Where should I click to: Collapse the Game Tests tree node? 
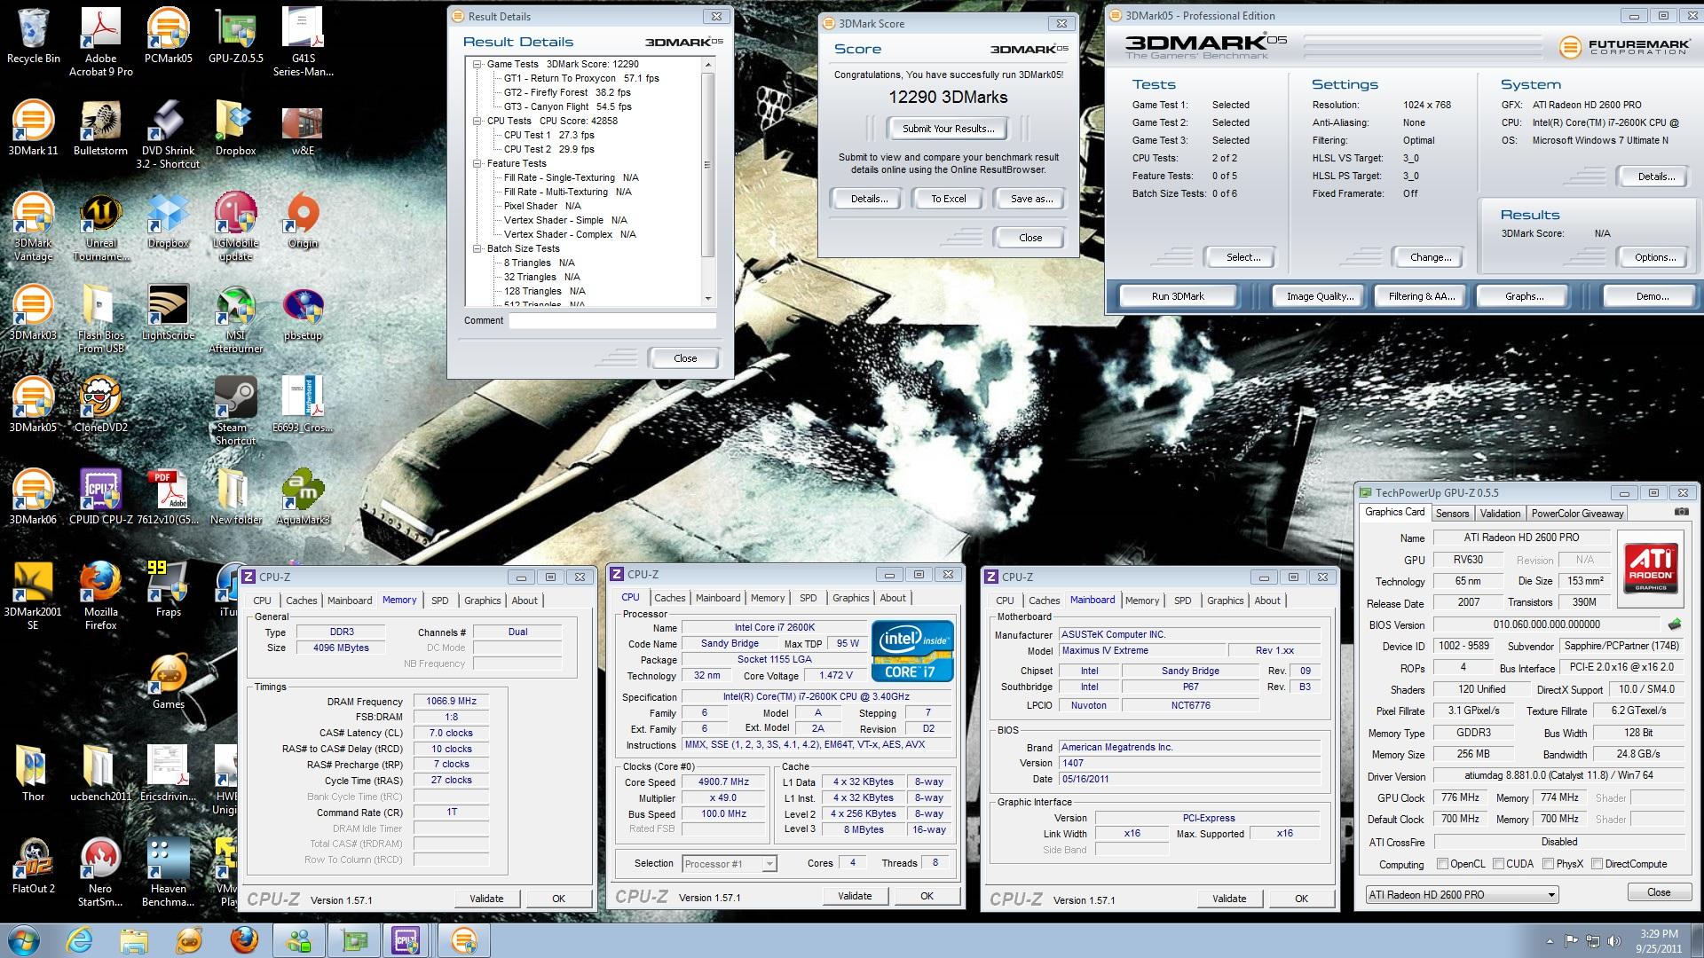click(477, 64)
